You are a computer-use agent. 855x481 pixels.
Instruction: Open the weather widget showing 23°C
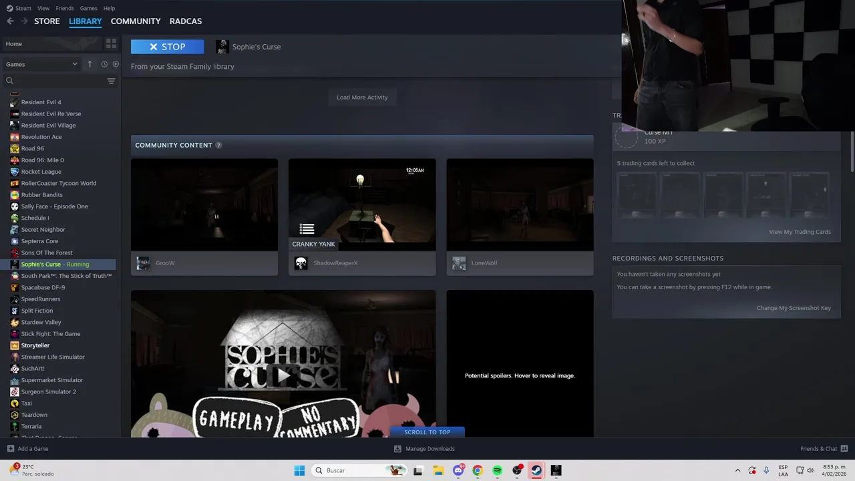pos(32,470)
